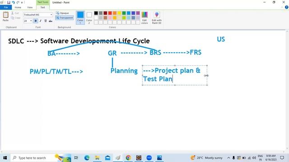
Task: Switch to the Home tab
Action: [18, 7]
